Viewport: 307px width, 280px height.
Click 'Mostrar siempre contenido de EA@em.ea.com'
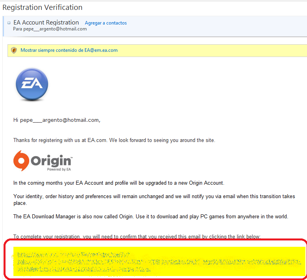click(69, 50)
